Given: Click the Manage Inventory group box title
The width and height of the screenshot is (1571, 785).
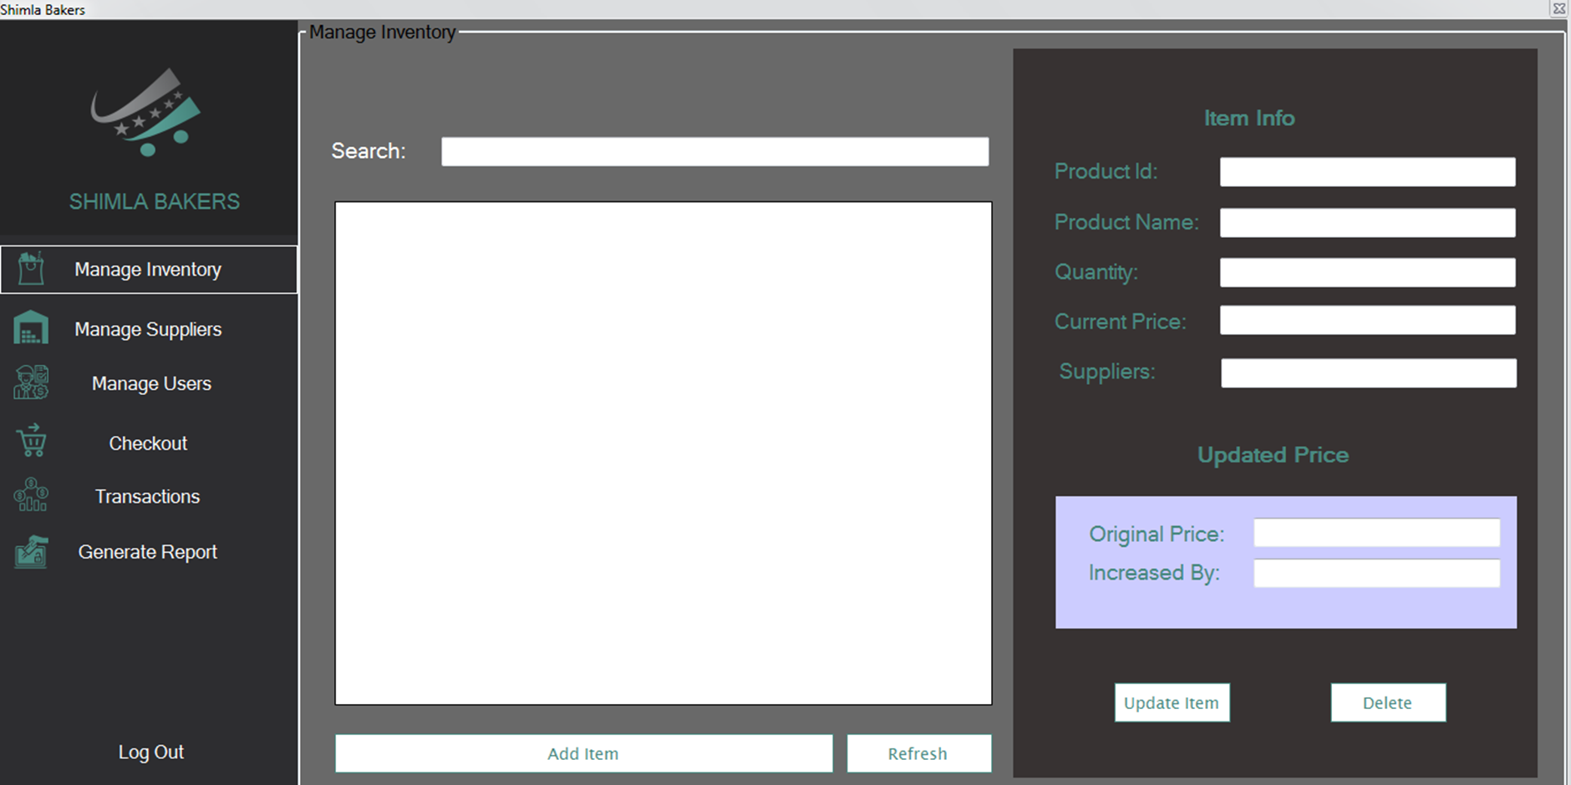Looking at the screenshot, I should pos(383,32).
